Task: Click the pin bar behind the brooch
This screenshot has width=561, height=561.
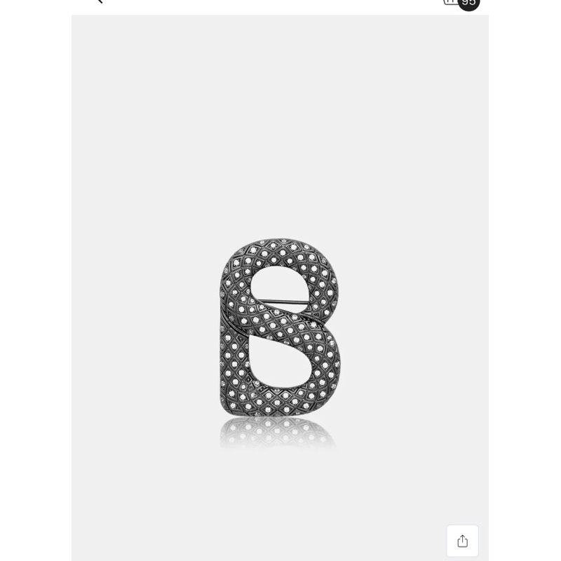Action: [283, 302]
